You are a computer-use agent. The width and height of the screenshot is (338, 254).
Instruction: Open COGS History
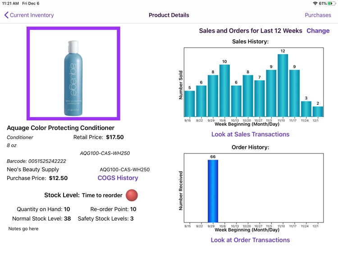click(x=118, y=178)
